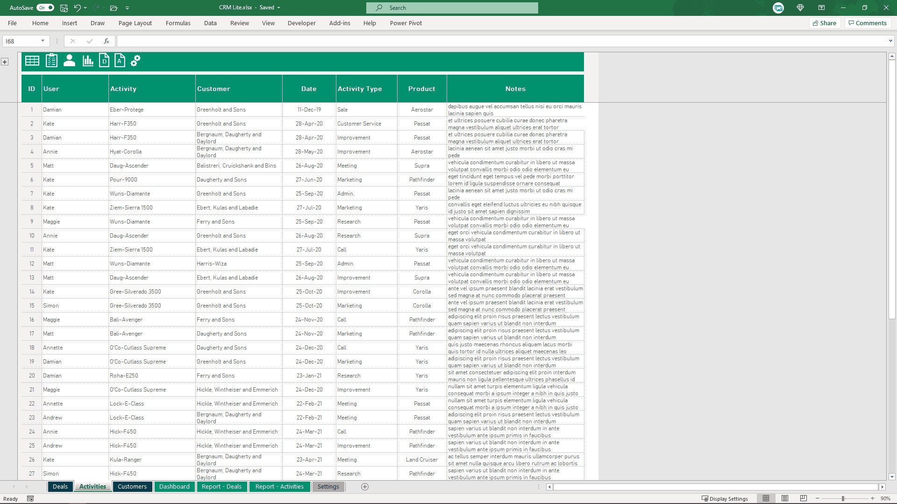The width and height of the screenshot is (897, 504).
Task: Click the Report Deals document D icon
Action: click(x=104, y=61)
